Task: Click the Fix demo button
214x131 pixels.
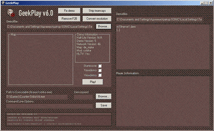Action: tap(69, 11)
